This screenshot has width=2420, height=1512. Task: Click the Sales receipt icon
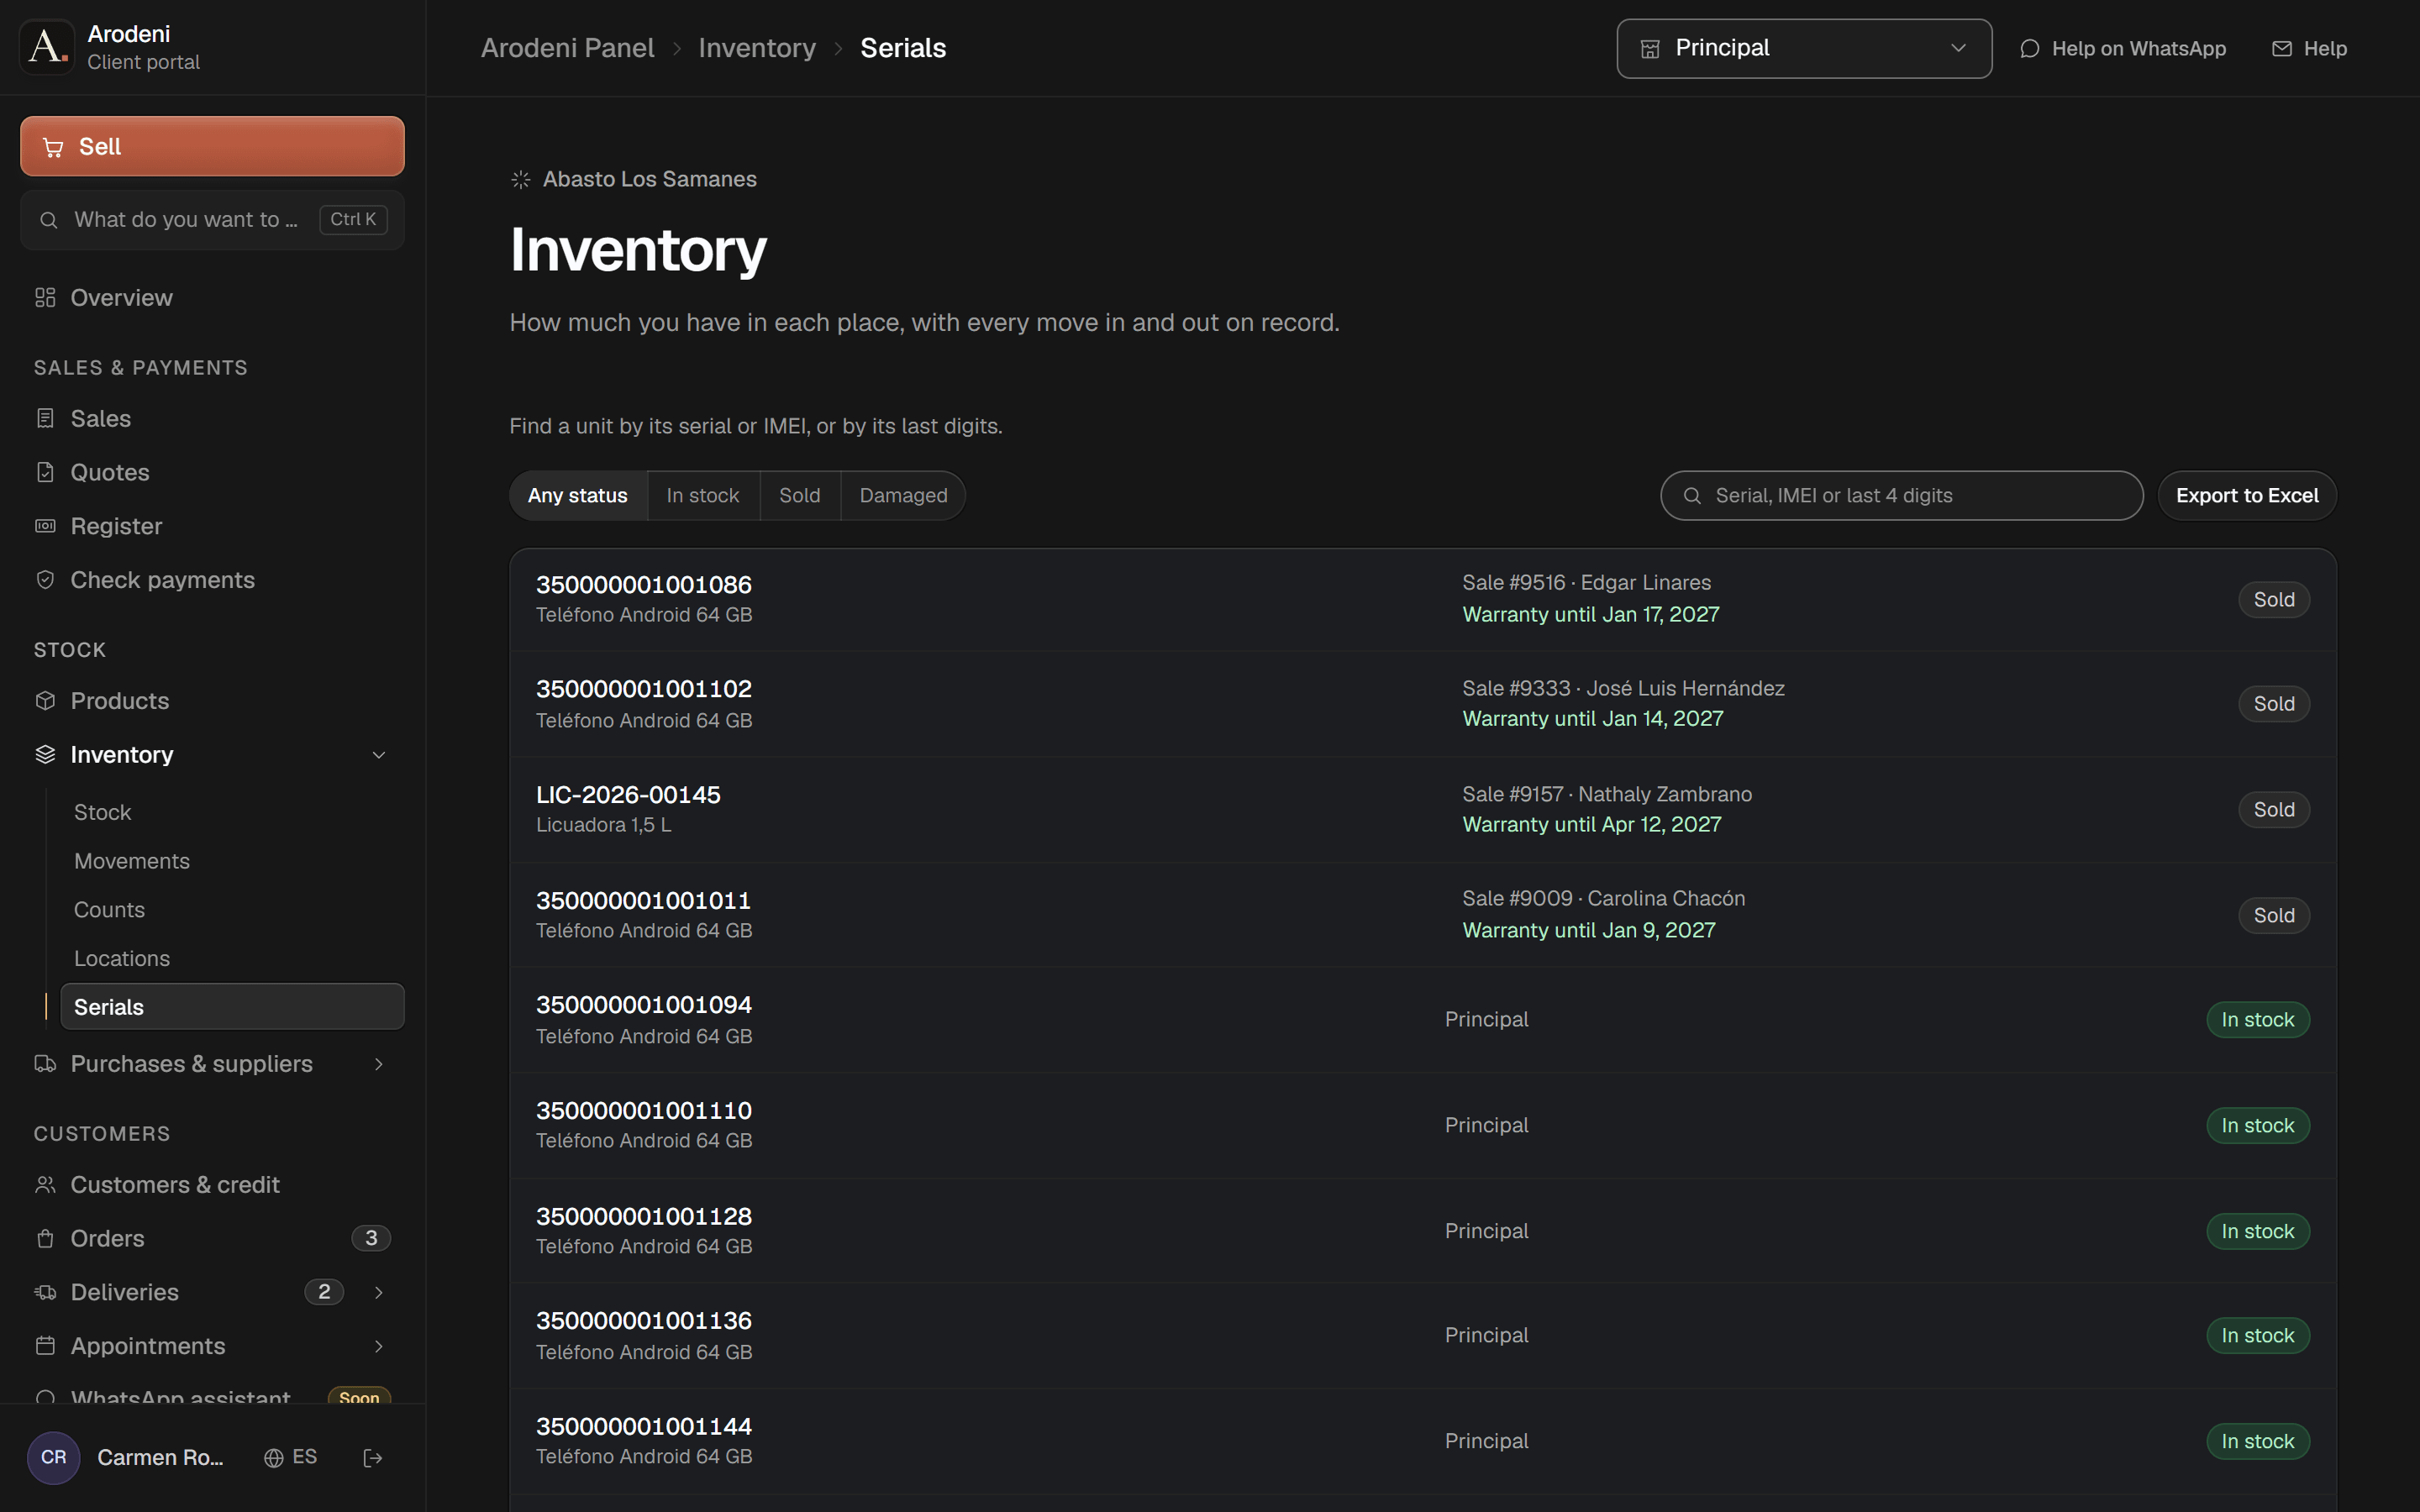45,418
